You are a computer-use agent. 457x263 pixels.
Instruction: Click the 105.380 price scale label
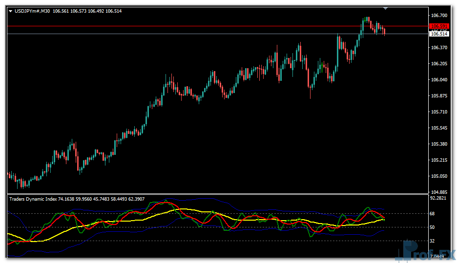439,144
